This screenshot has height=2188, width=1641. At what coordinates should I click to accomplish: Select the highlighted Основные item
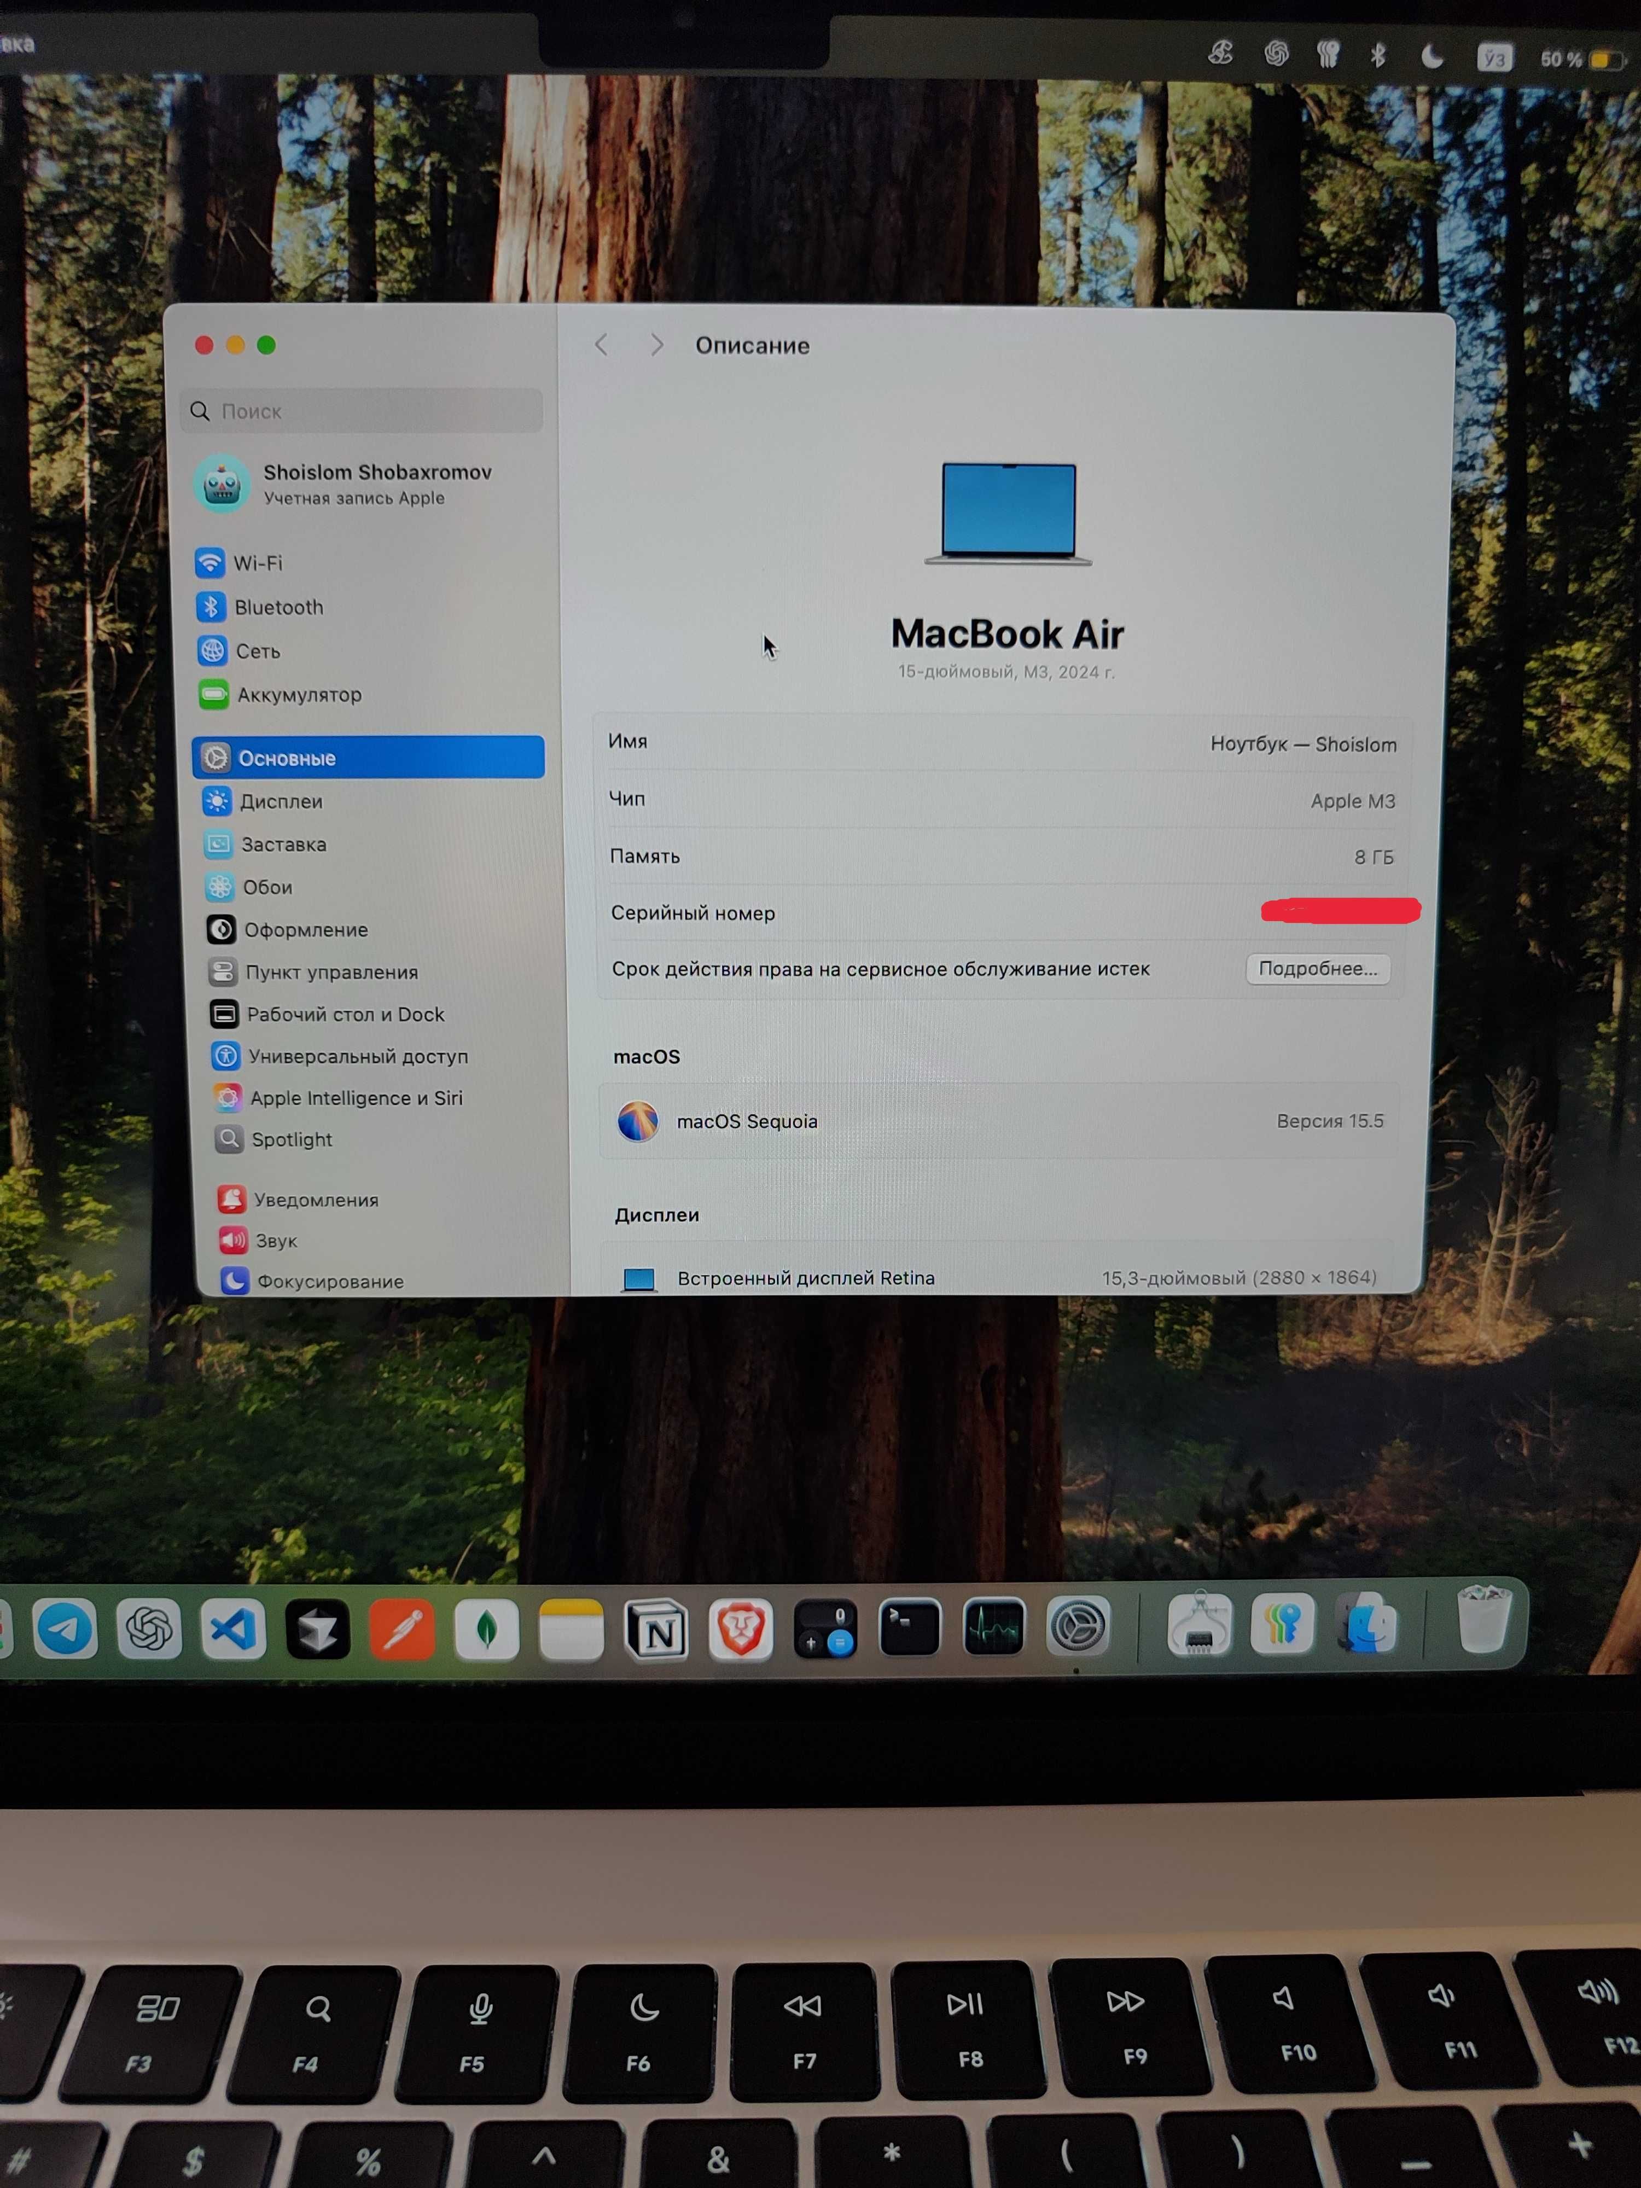pos(368,758)
